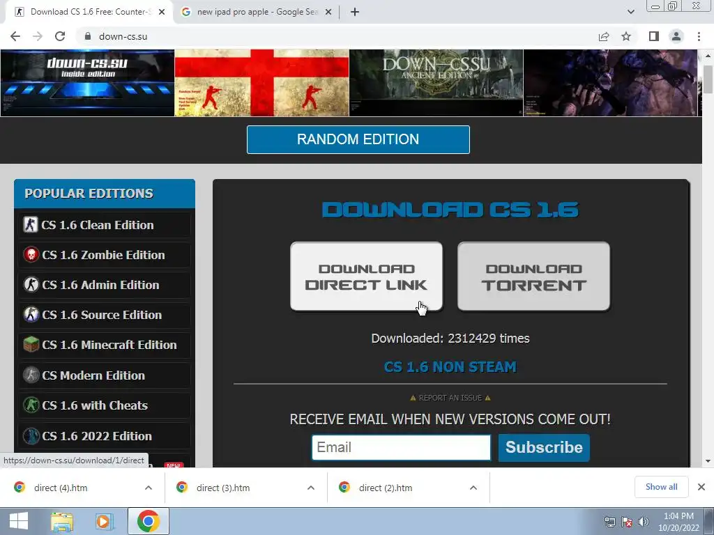Viewport: 714px width, 535px height.
Task: Open tab search chevron in title bar
Action: 630,12
